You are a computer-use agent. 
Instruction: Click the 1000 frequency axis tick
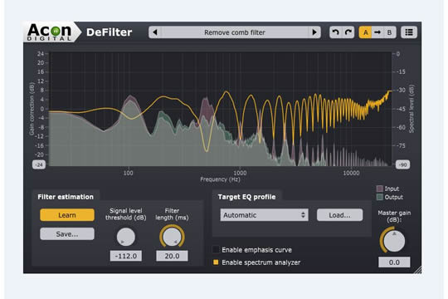pos(240,173)
